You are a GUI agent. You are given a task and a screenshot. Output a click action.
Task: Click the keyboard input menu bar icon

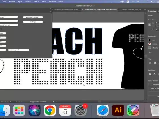click(x=128, y=1)
